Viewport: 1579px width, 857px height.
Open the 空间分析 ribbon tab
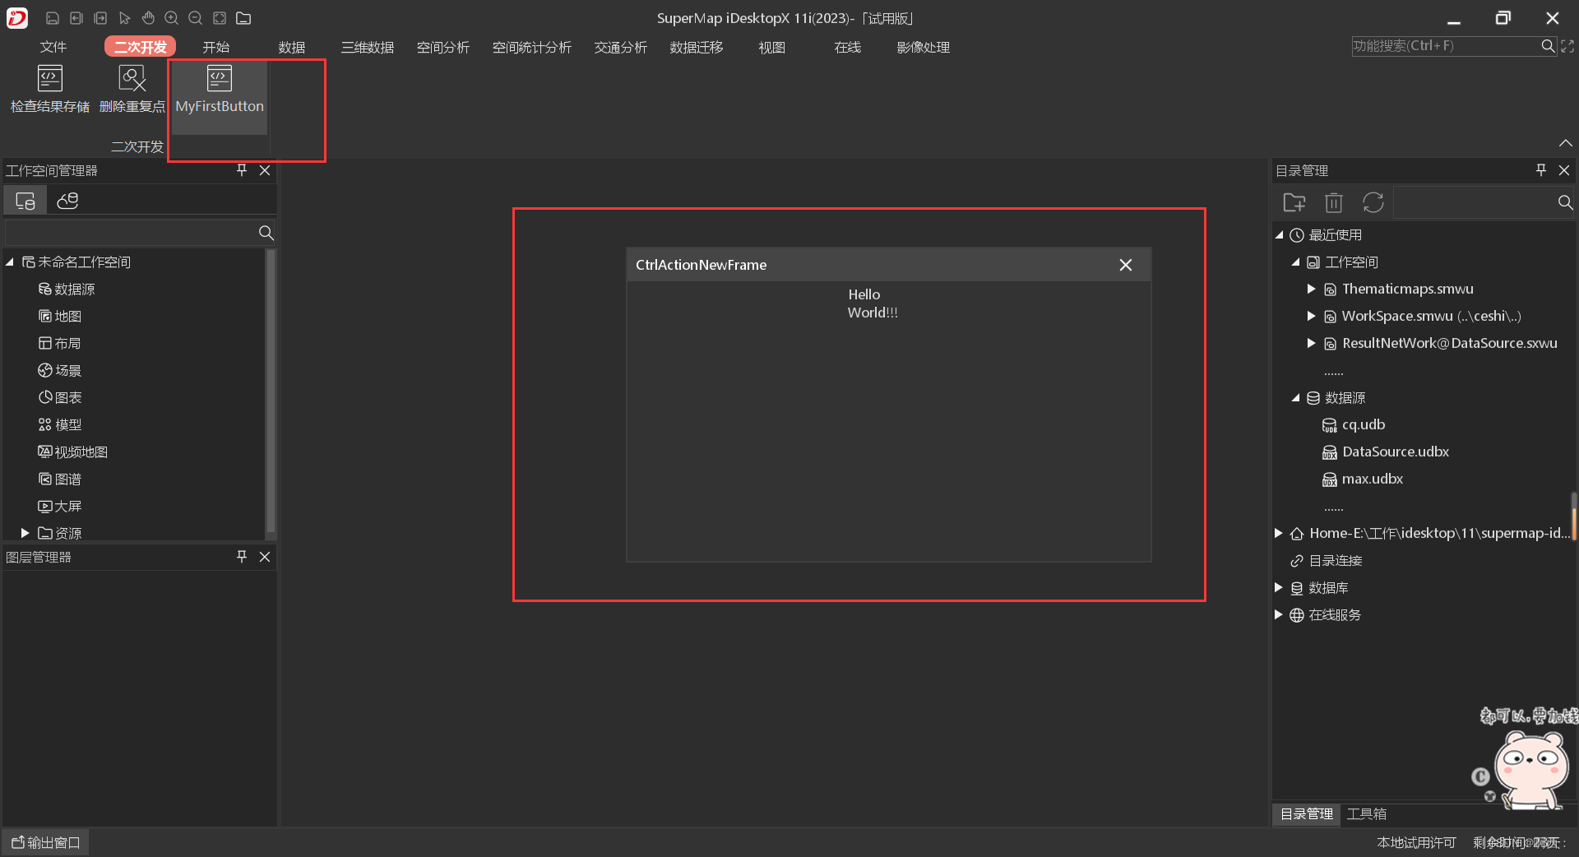tap(443, 48)
